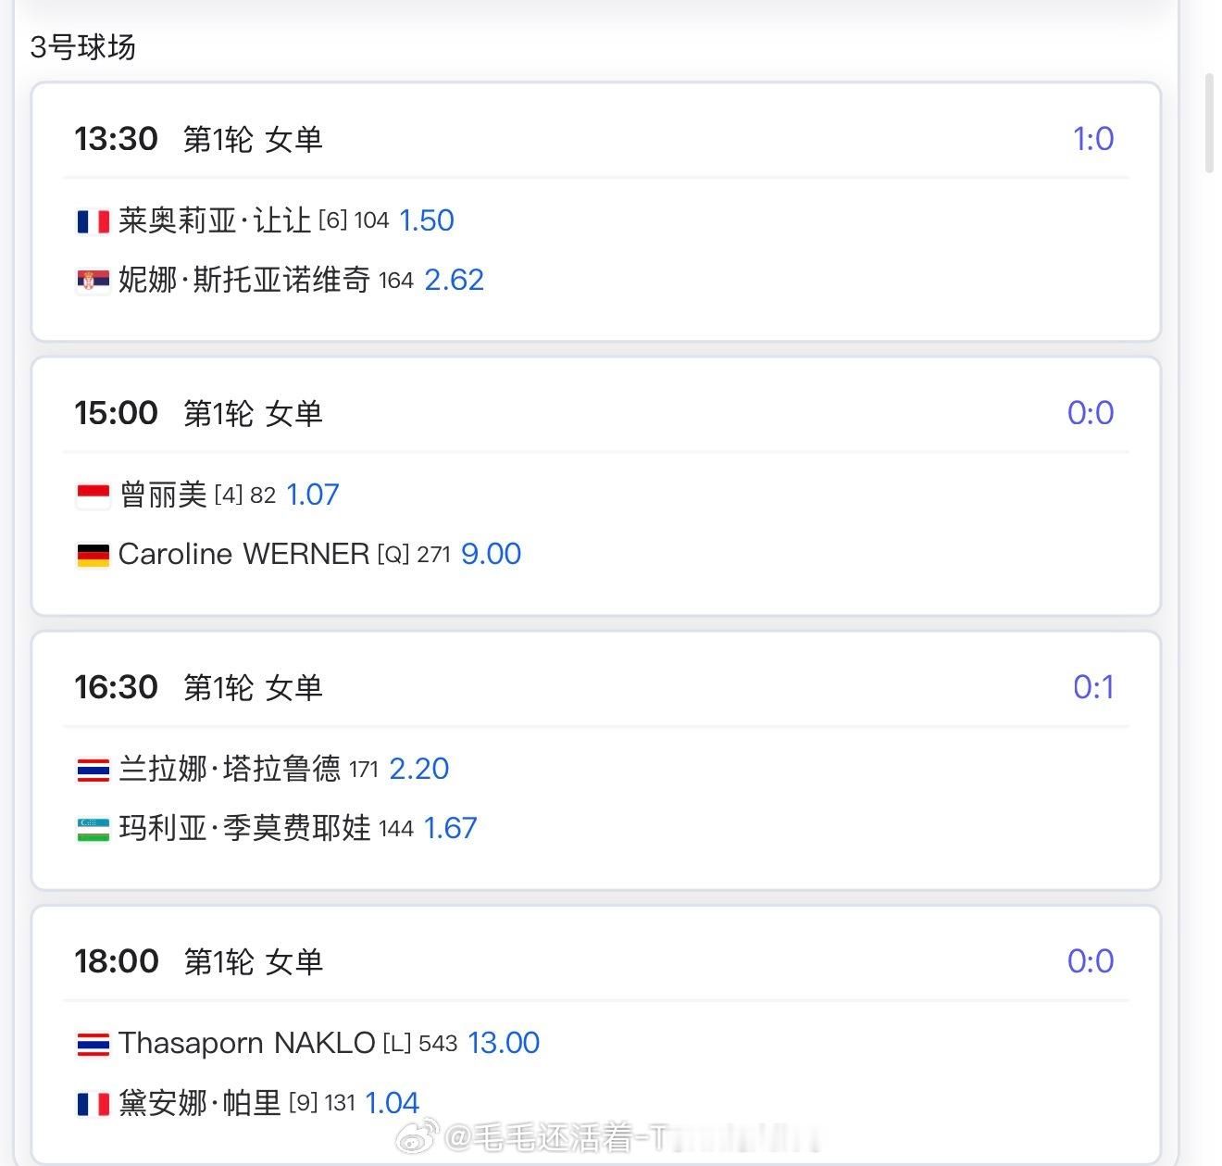Open the 18:00 第1轮 女单 match header
Screen dimensions: 1222x1166
(x=596, y=961)
